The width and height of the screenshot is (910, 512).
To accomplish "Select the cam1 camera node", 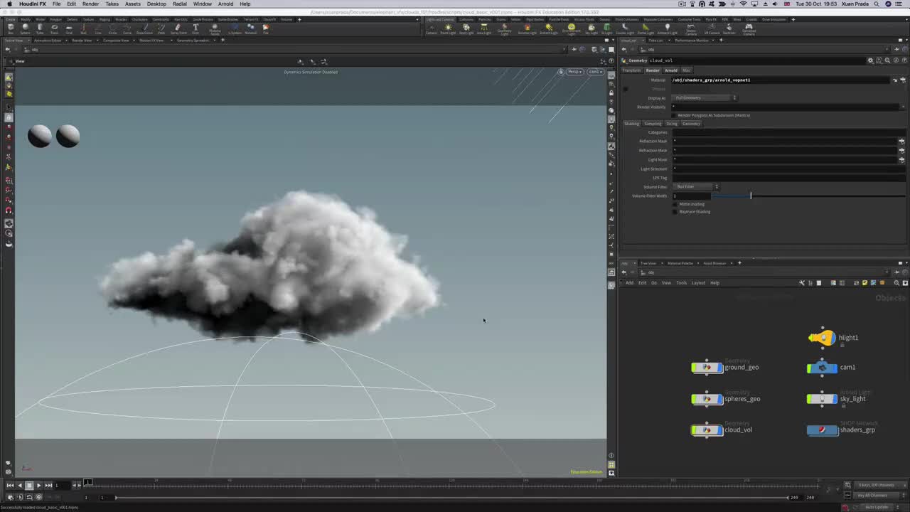I will click(823, 368).
